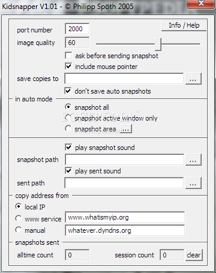Click the image quality value field
The height and width of the screenshot is (273, 216).
click(77, 43)
